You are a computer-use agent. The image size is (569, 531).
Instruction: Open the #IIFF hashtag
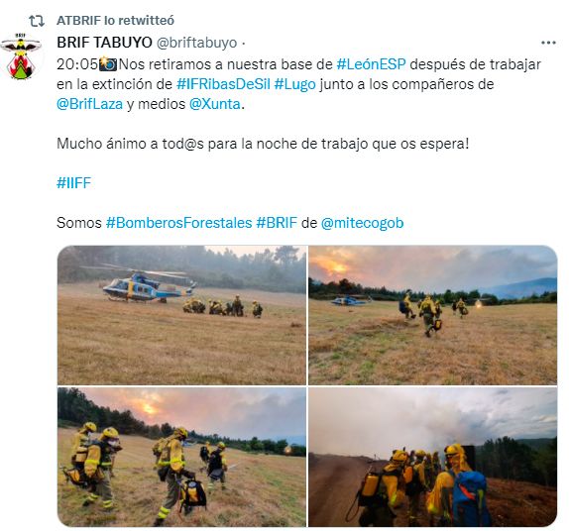pyautogui.click(x=73, y=183)
